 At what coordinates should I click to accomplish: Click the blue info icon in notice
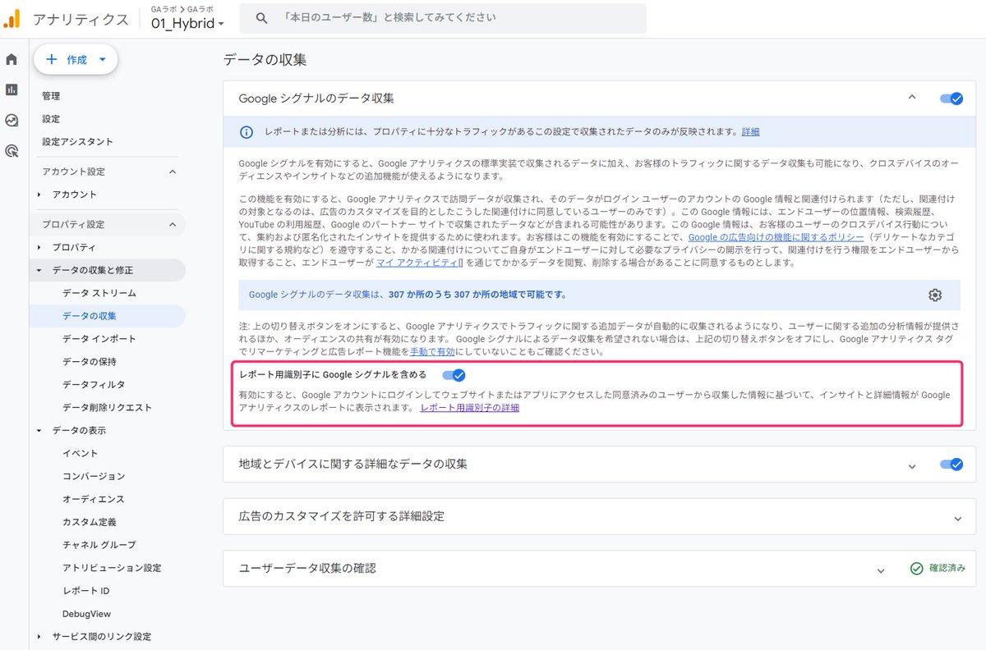point(246,131)
